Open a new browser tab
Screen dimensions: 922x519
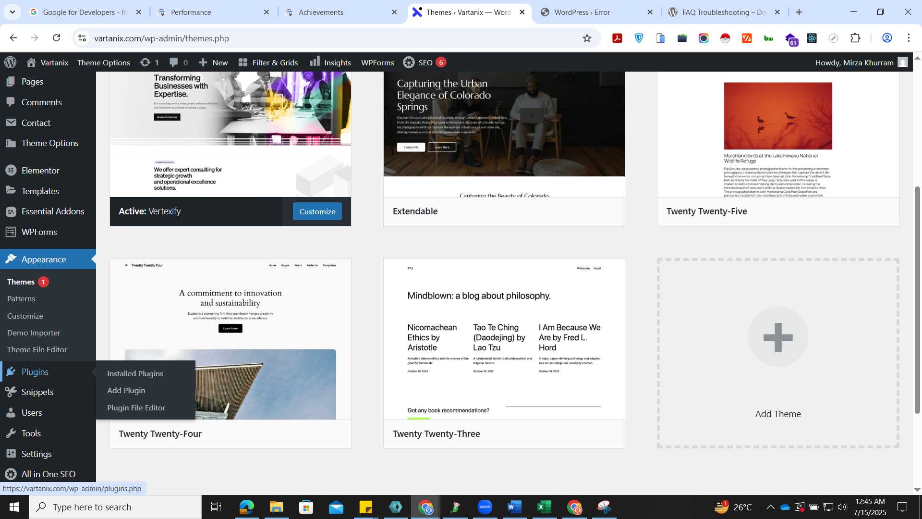[799, 12]
